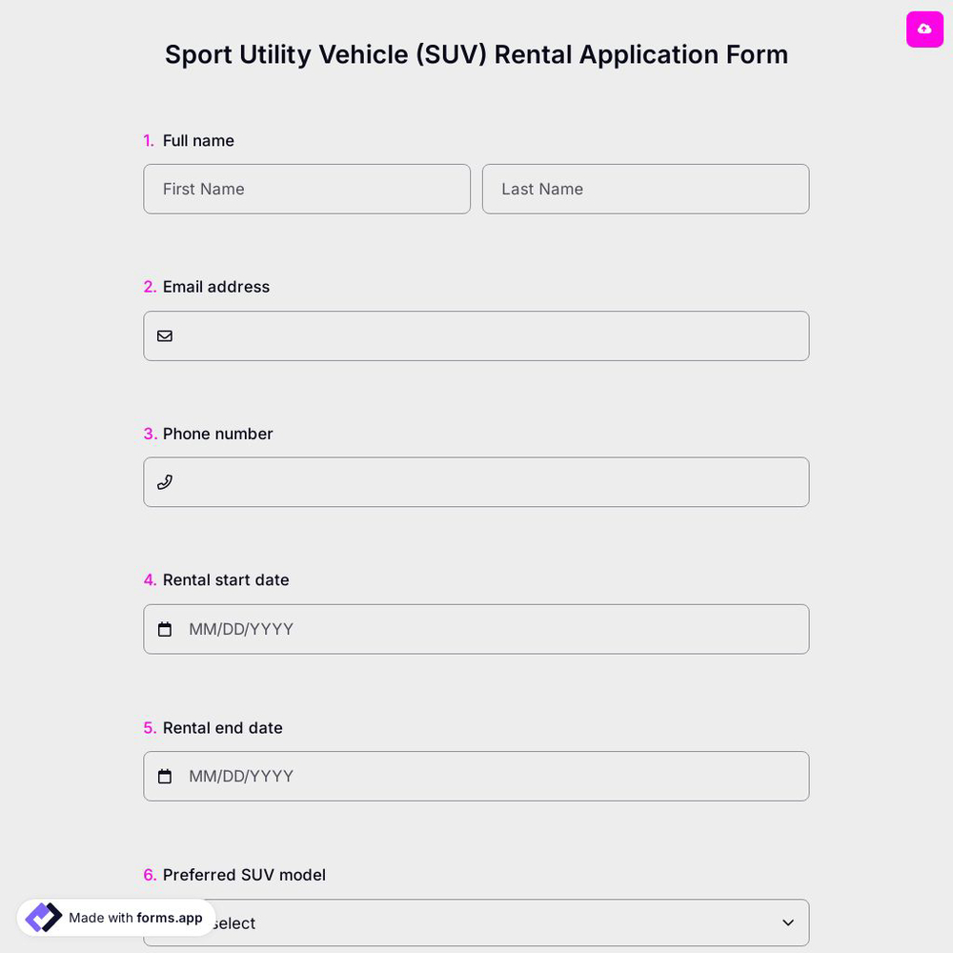Click the email address text field
Viewport: 953px width, 953px height.
coord(476,335)
